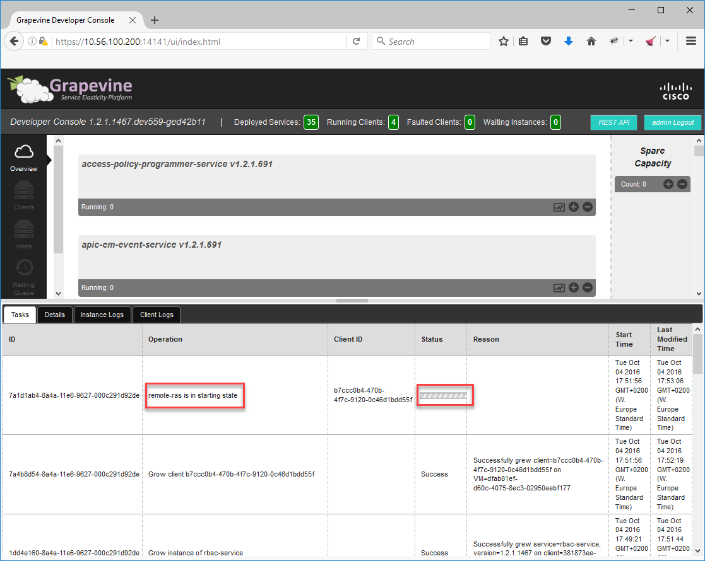Screen dimensions: 705x561
Task: Click access-policy-programmer-service v1.2.1.691 title
Action: tap(177, 164)
